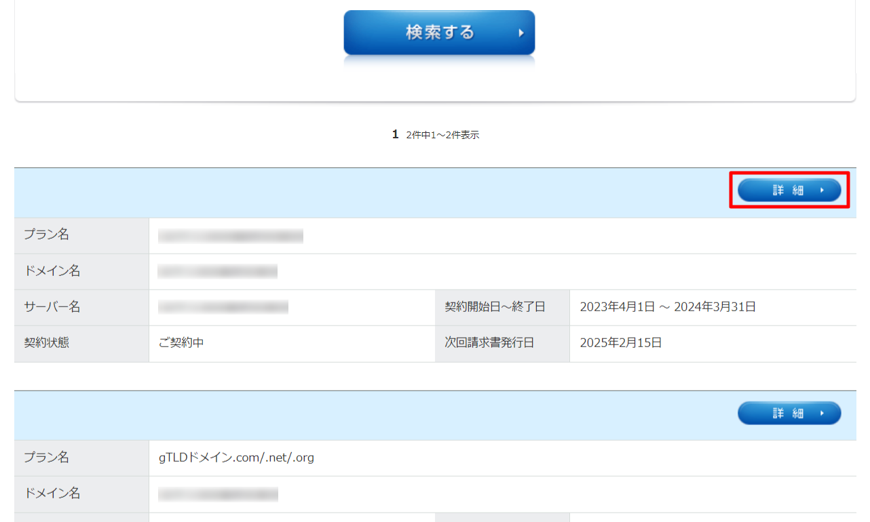Click the gTLDドメイン.com/.net/.org plan name
This screenshot has width=870, height=522.
pos(236,458)
